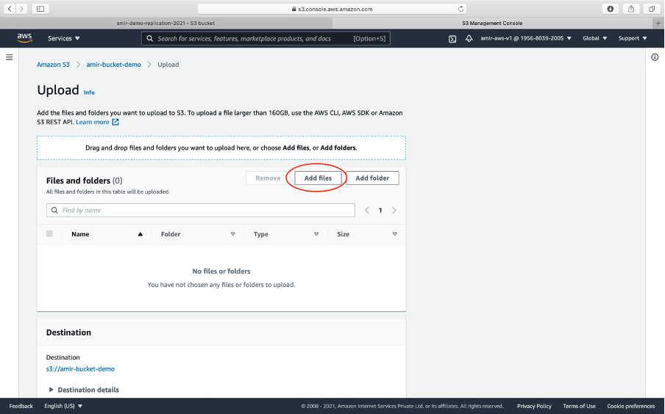Show all tabs overview icon
The height and width of the screenshot is (414, 665).
[x=652, y=9]
